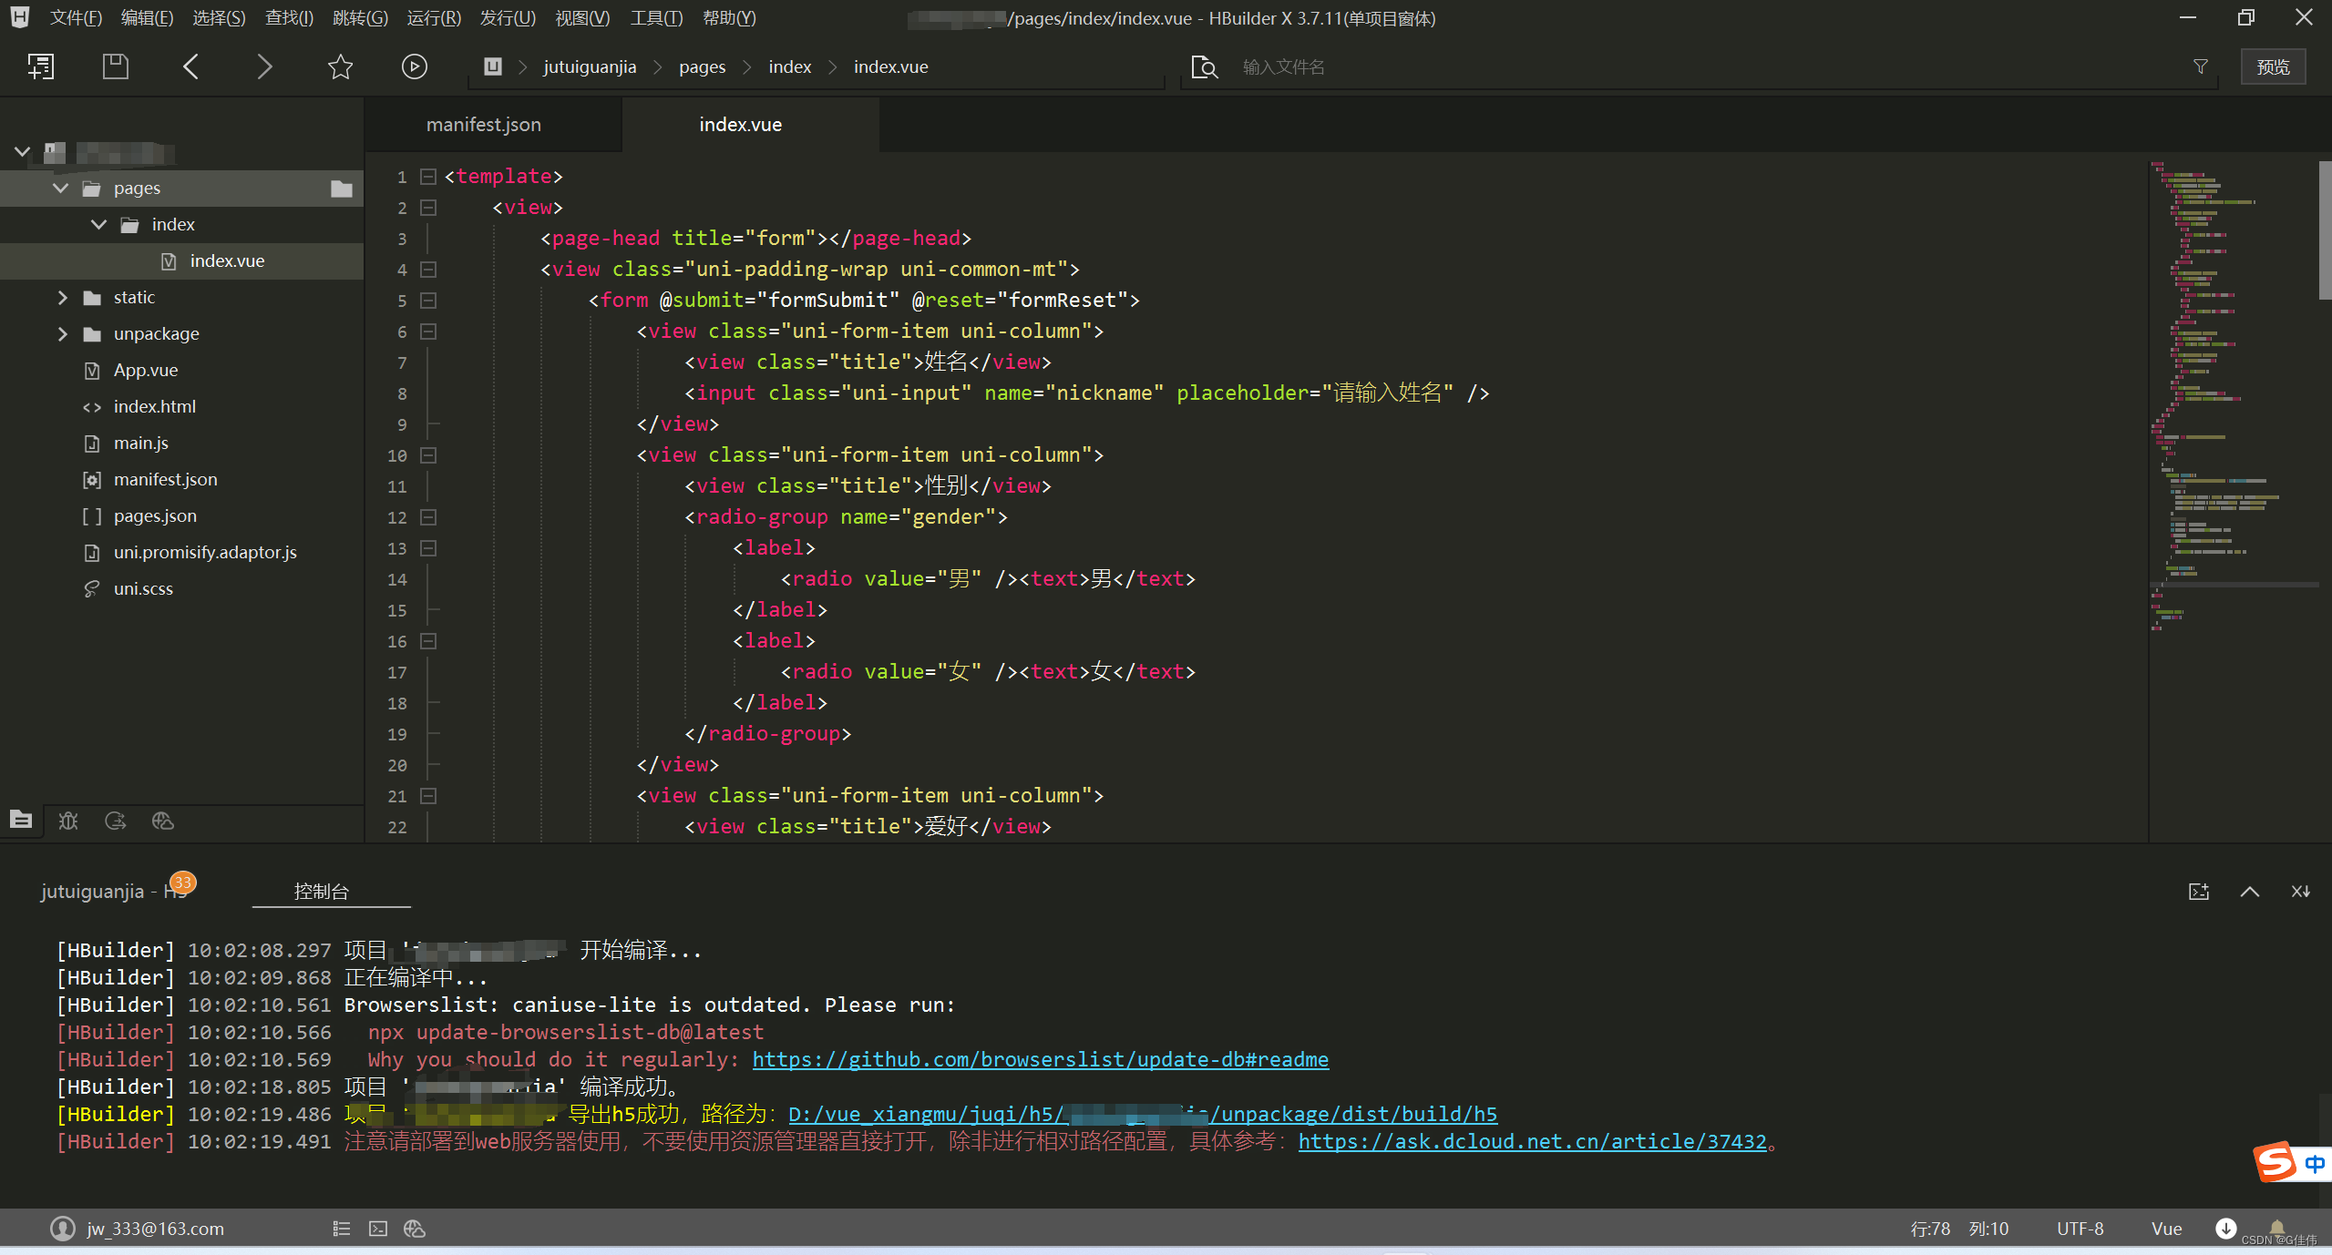This screenshot has height=1255, width=2332.
Task: Click the file search magnifier icon
Action: [1204, 67]
